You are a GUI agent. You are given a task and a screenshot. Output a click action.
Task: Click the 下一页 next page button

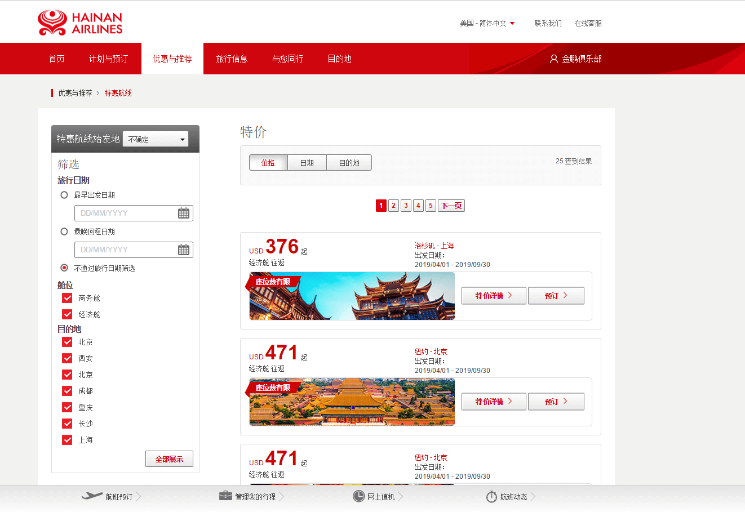tap(451, 206)
